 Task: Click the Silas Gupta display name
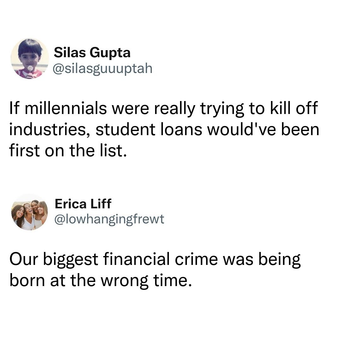[x=92, y=53]
